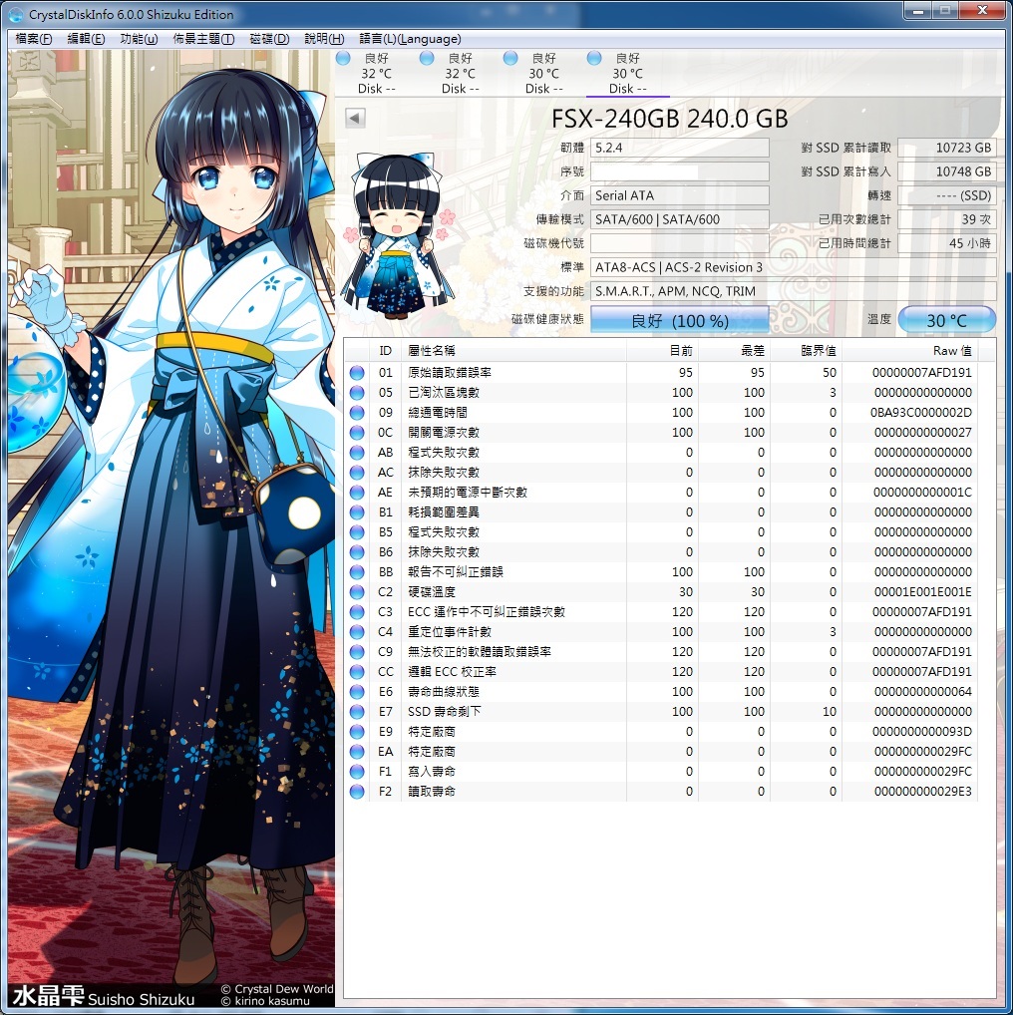
Task: Open the 功能(u) menu
Action: point(139,39)
